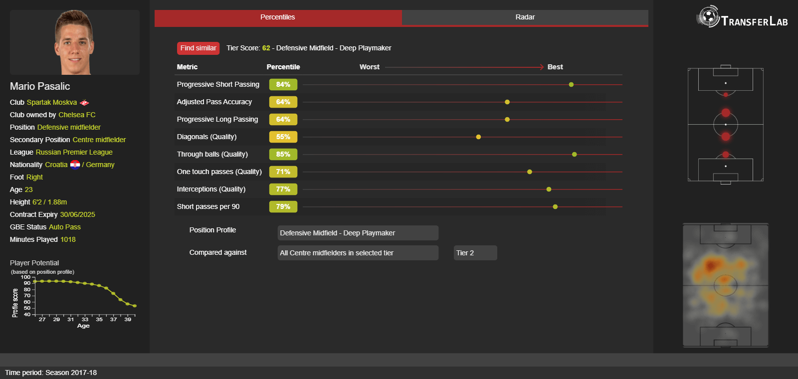Click the Adjusted Pass Accuracy percentile dot

click(507, 102)
